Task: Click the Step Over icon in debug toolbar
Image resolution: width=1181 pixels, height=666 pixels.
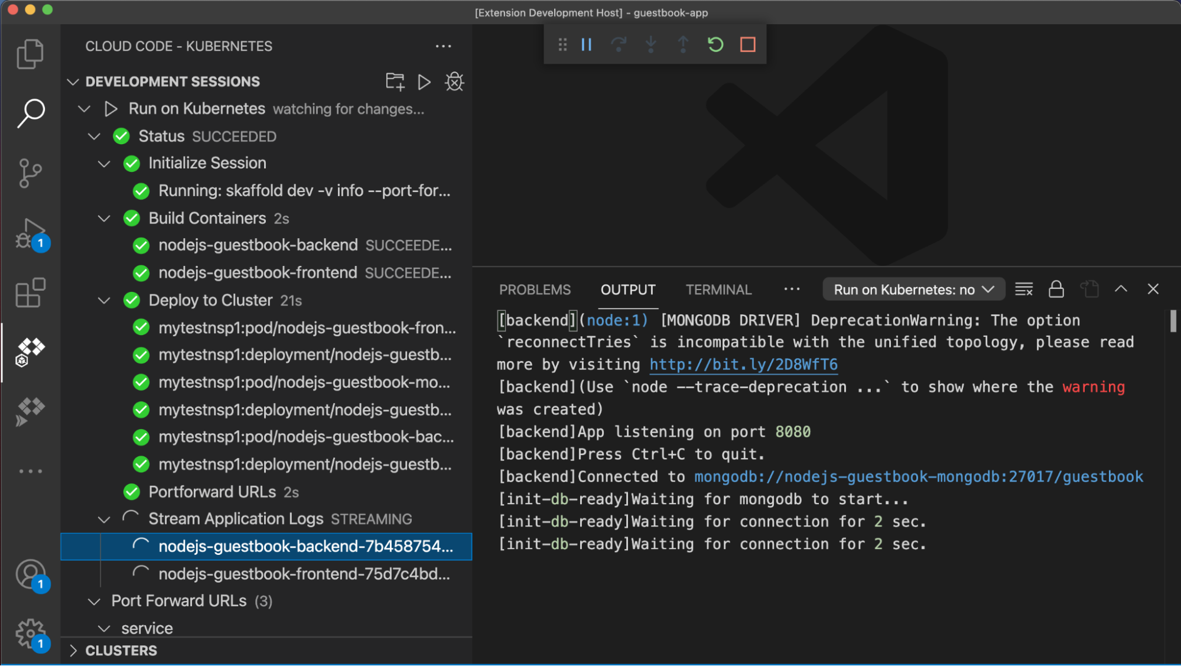Action: [619, 44]
